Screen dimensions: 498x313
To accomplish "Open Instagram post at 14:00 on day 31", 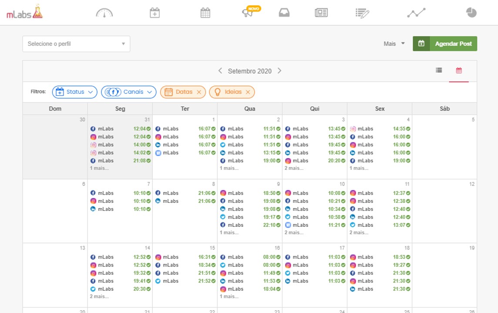I will point(120,145).
